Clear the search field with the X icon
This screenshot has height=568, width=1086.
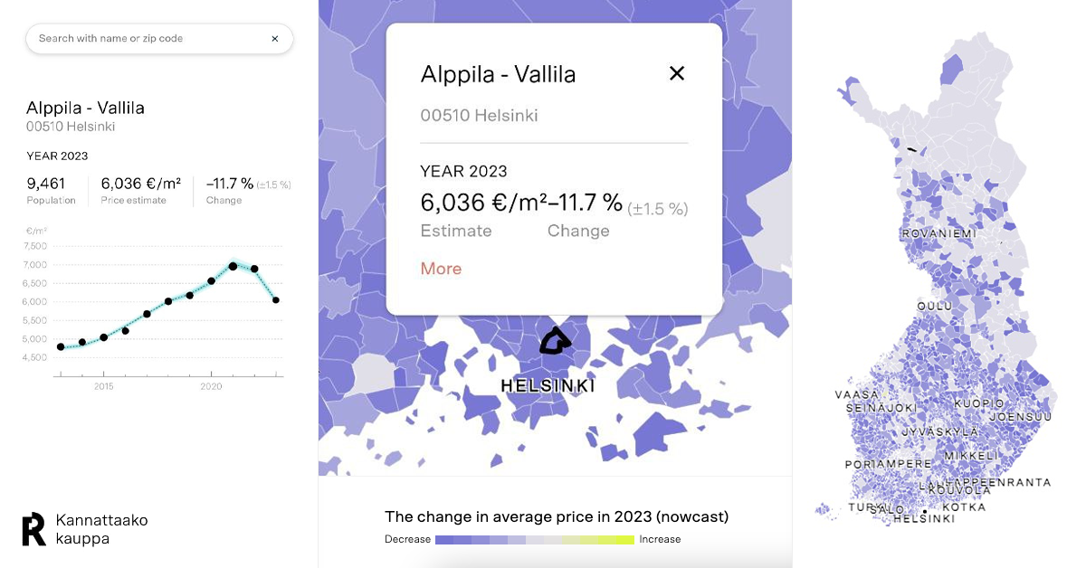point(275,39)
